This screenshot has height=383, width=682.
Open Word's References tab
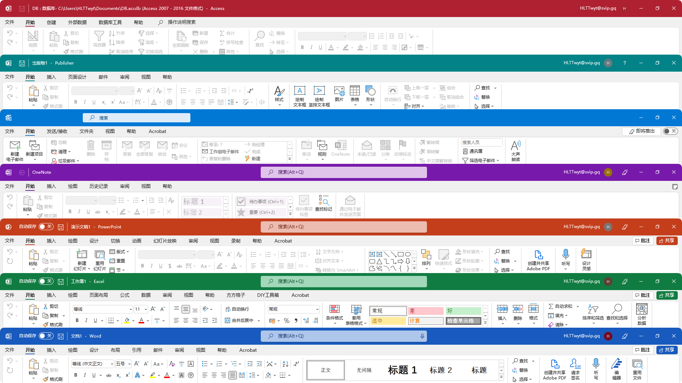136,350
